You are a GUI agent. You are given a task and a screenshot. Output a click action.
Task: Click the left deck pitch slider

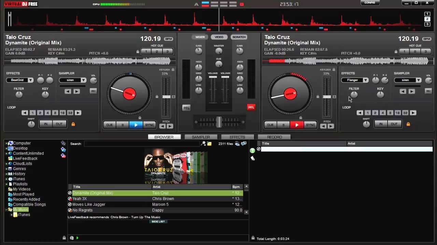point(166,97)
